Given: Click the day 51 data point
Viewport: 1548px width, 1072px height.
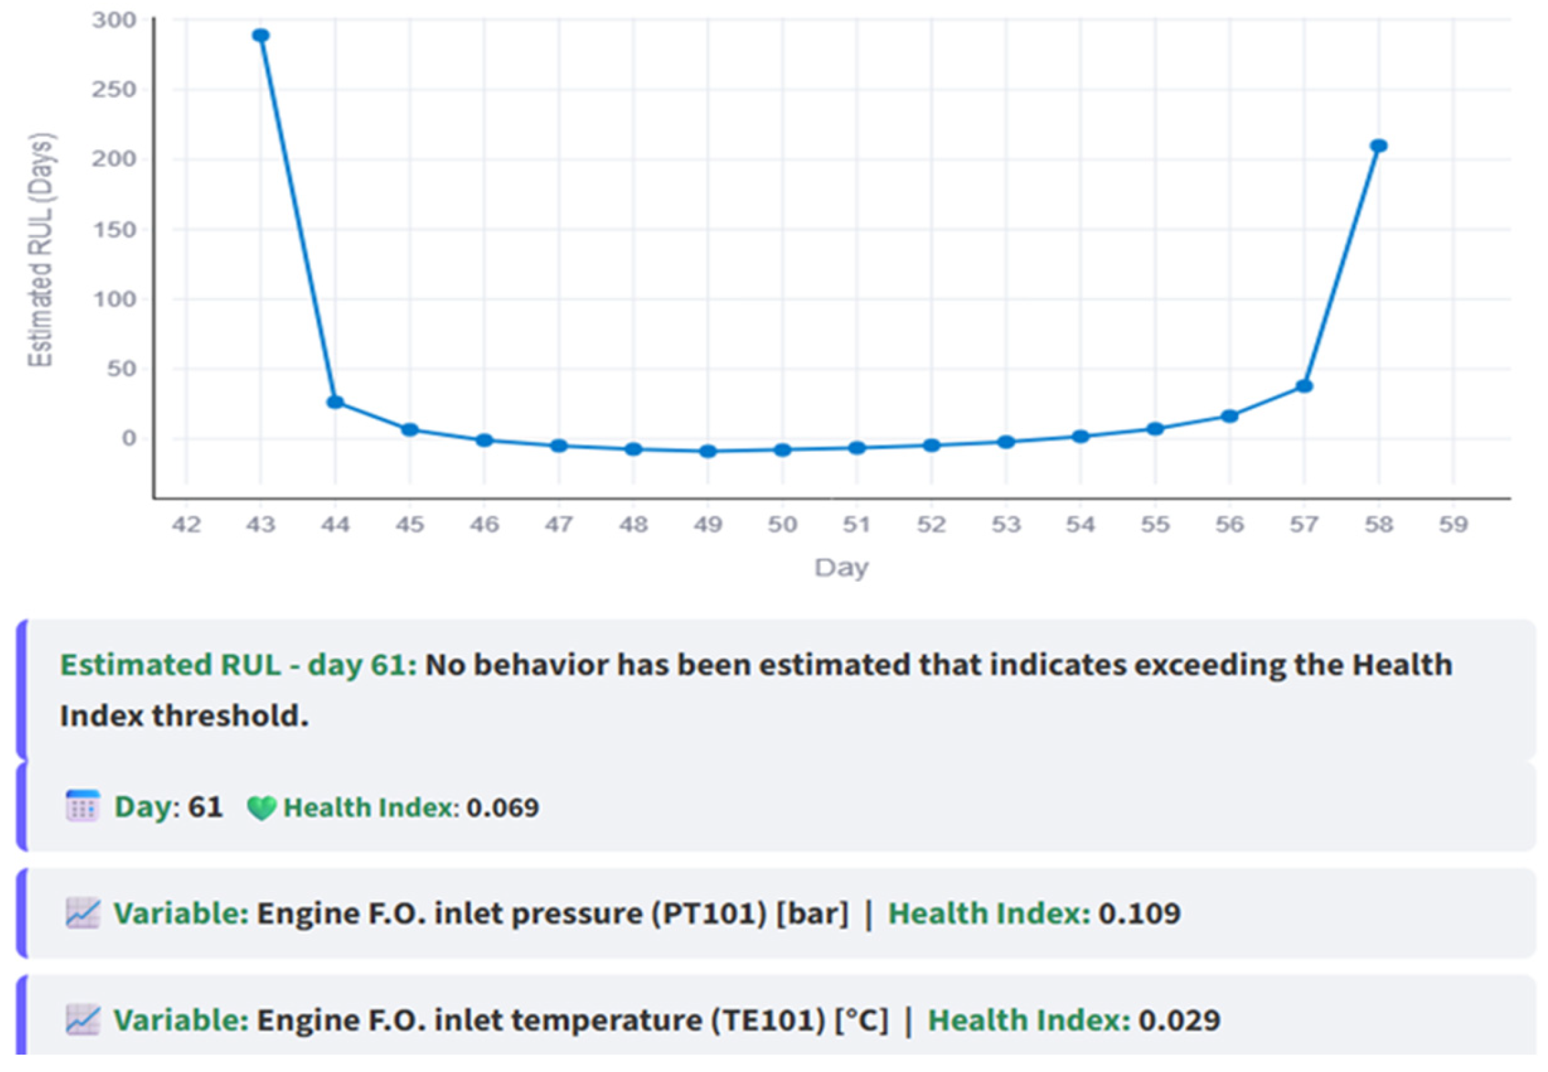Looking at the screenshot, I should pyautogui.click(x=857, y=448).
